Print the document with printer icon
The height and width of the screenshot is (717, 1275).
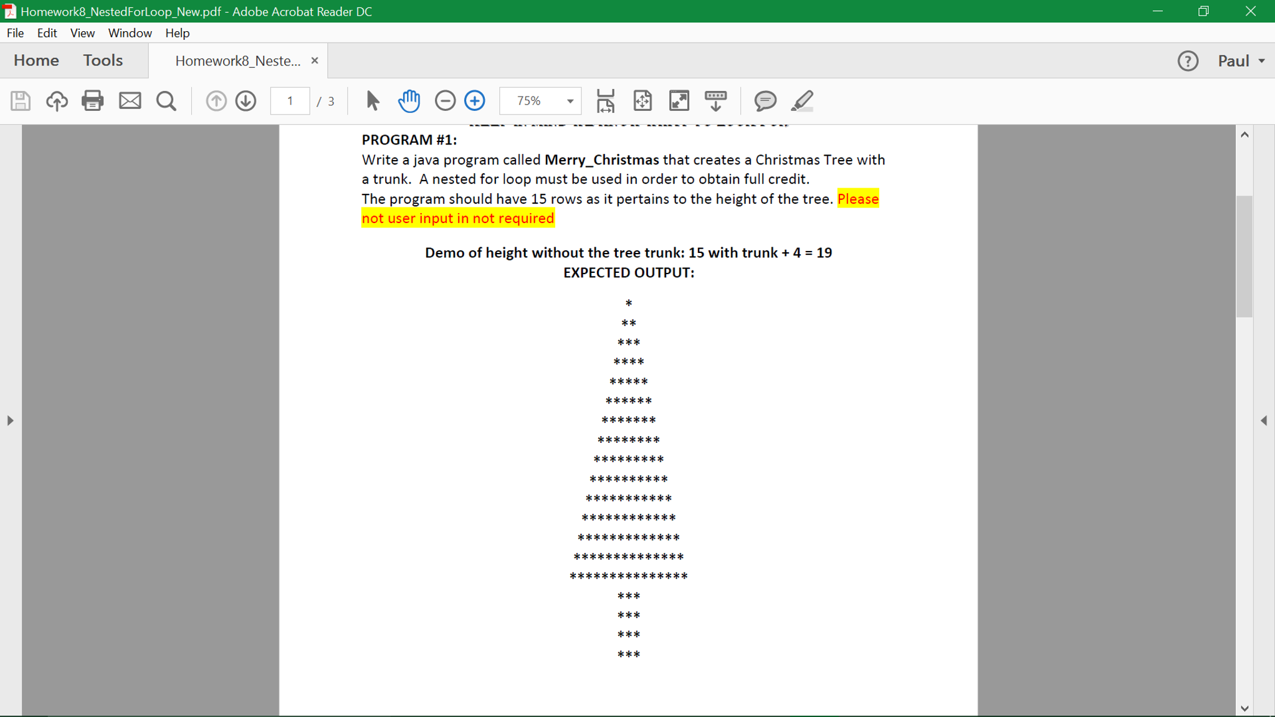point(93,101)
